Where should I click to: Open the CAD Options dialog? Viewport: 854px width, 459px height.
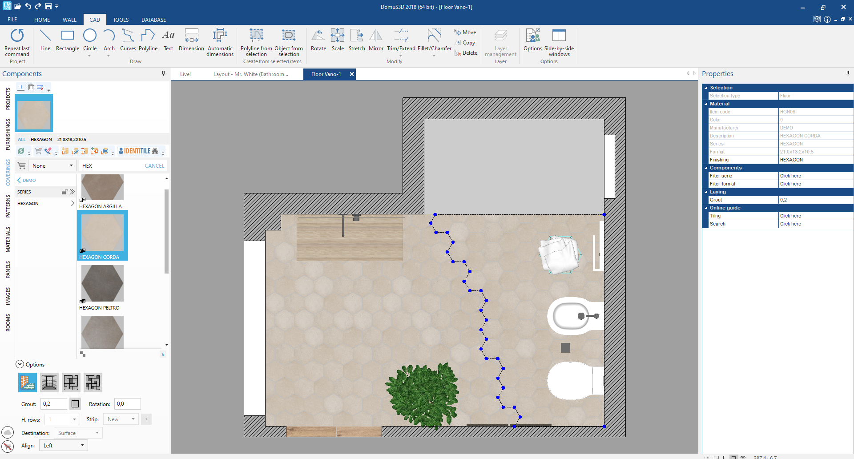tap(532, 40)
